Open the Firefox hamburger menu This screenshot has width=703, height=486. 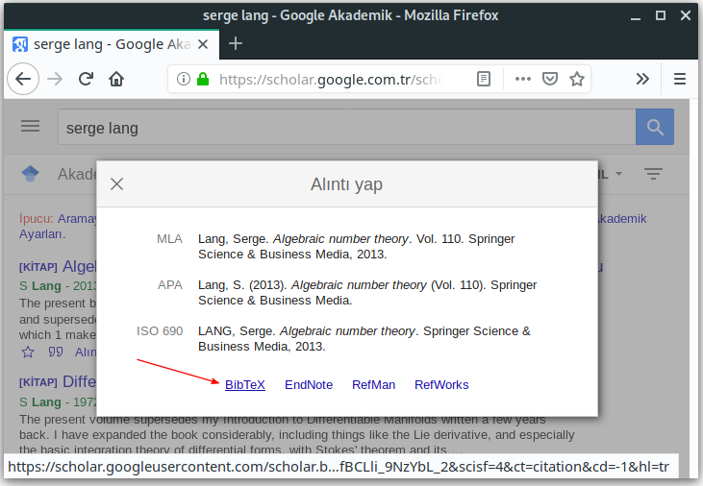point(680,80)
